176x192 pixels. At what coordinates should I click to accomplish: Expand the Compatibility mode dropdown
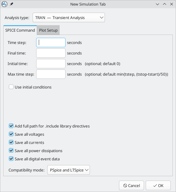coord(69,170)
